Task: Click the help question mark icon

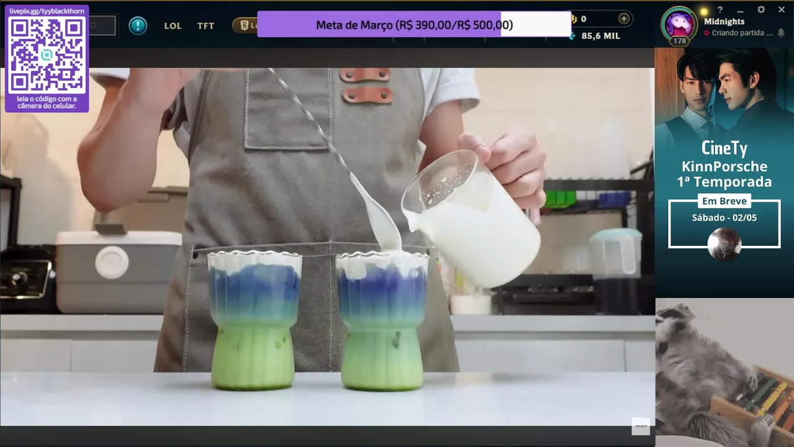Action: pyautogui.click(x=720, y=10)
